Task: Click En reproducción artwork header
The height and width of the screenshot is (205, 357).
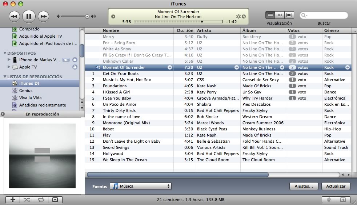Action: (42, 114)
